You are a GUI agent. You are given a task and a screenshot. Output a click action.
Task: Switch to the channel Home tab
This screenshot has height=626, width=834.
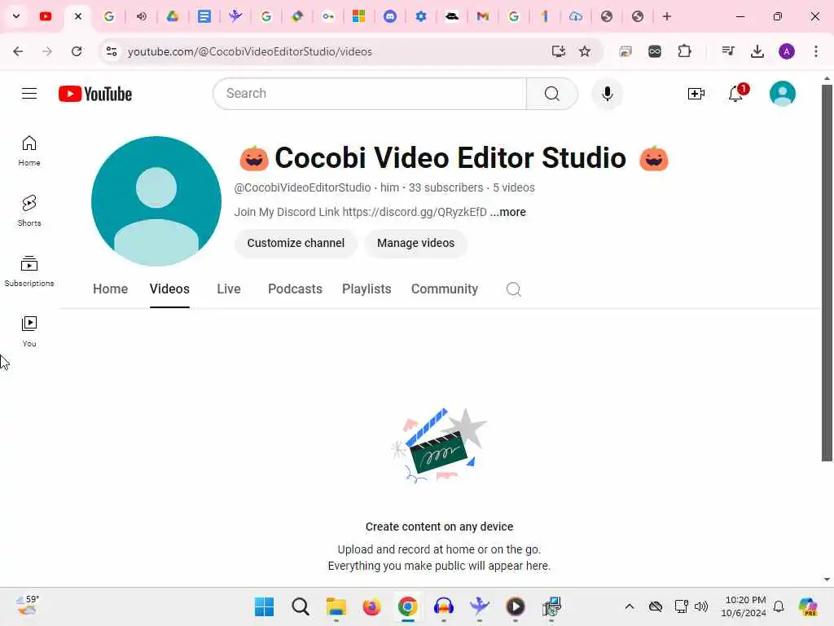pyautogui.click(x=110, y=289)
